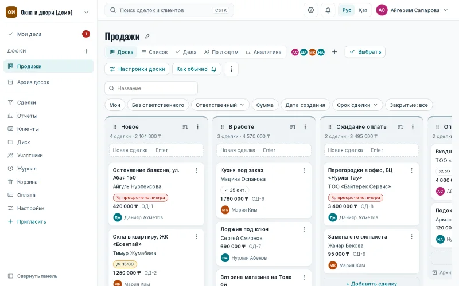This screenshot has width=459, height=286.
Task: Open menu of Витрина магазина card
Action: point(304,277)
